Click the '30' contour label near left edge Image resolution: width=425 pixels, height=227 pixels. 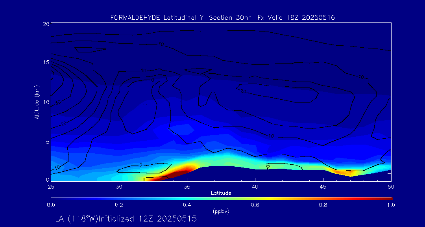(x=57, y=102)
